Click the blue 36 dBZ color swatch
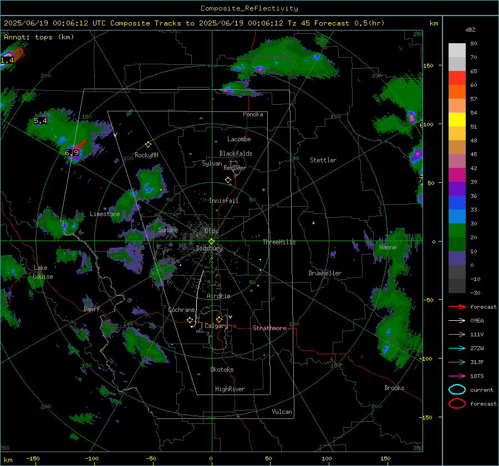Viewport: 499px width, 466px height. 457,203
